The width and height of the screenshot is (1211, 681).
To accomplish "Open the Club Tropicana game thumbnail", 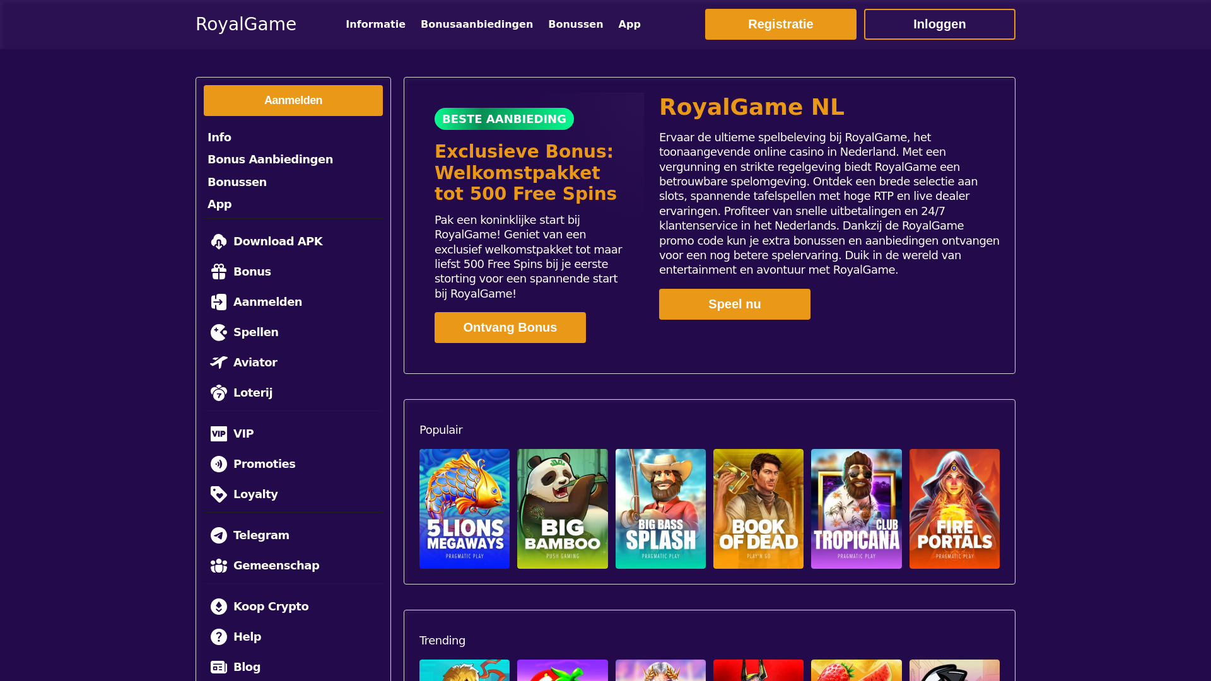I will point(857,509).
